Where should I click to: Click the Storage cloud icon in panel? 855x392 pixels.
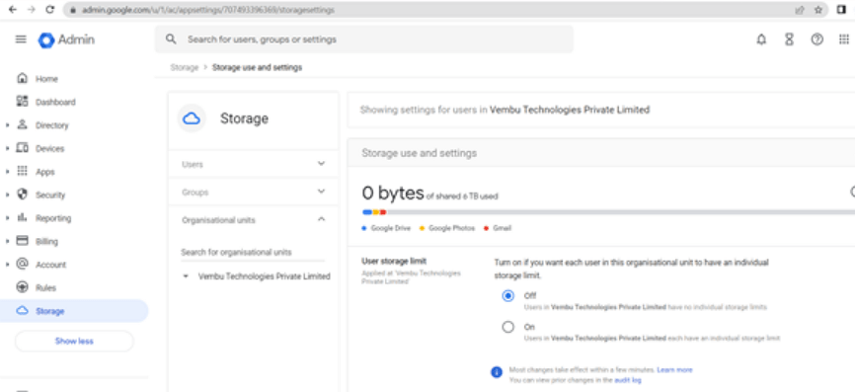click(x=192, y=118)
